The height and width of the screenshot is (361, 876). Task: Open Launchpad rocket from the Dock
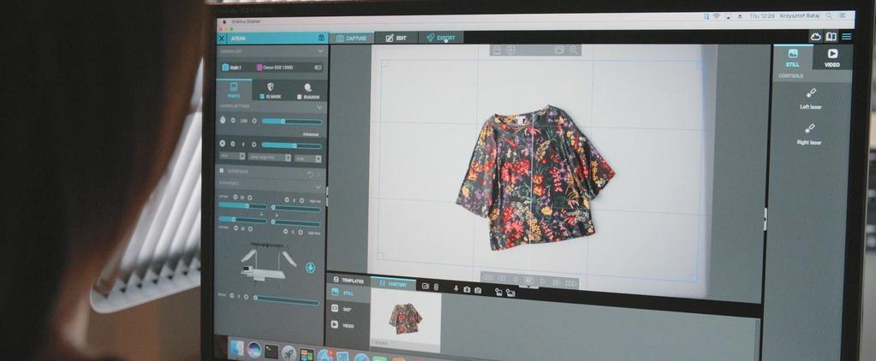coord(289,352)
